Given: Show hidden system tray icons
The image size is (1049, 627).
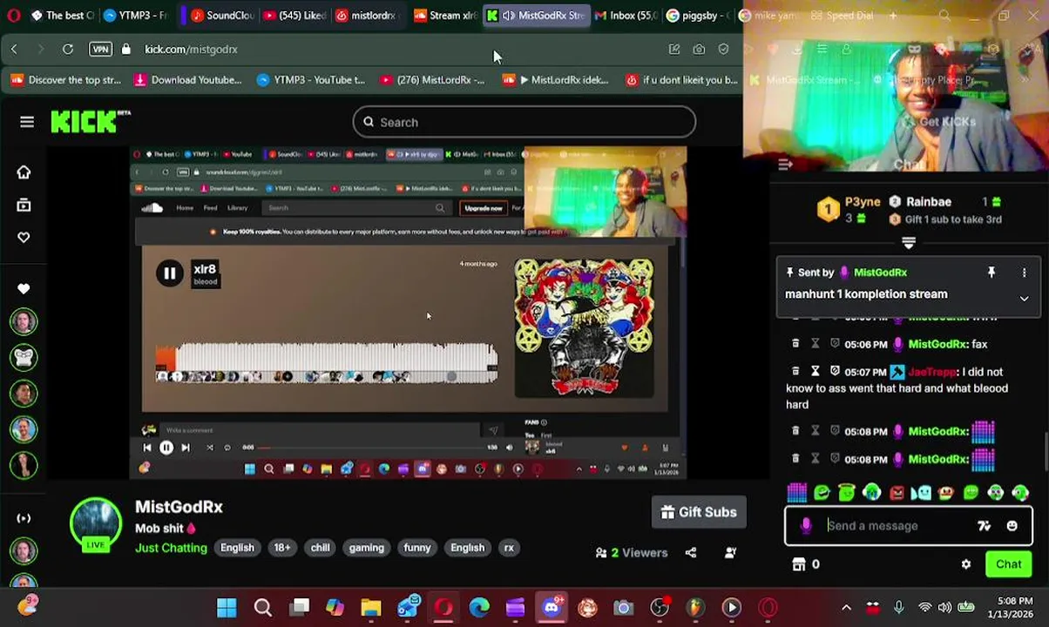Looking at the screenshot, I should pyautogui.click(x=846, y=607).
